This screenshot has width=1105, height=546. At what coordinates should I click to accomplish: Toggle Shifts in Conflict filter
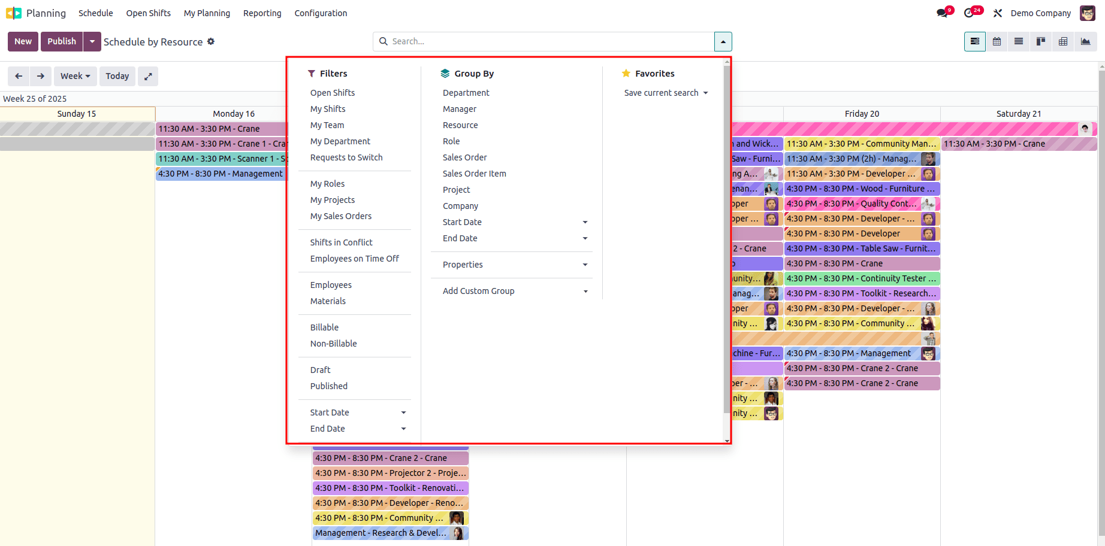[342, 242]
